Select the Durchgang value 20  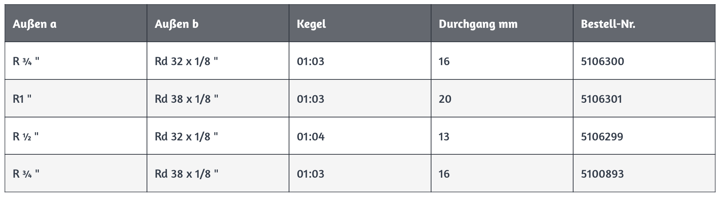445,99
